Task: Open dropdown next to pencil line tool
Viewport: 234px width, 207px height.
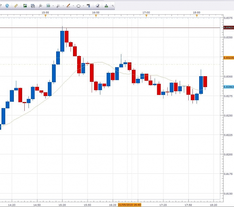Action: (73, 6)
